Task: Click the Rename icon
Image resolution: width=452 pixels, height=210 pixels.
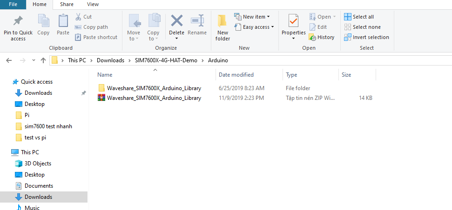Action: click(197, 21)
